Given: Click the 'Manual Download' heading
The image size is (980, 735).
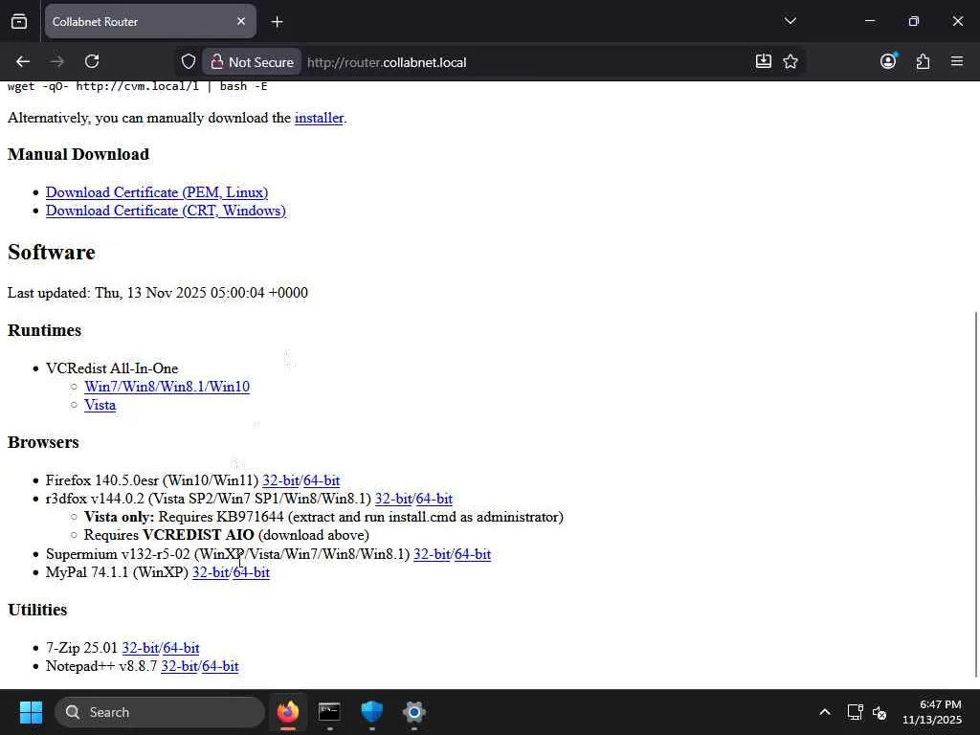Looking at the screenshot, I should tap(78, 154).
